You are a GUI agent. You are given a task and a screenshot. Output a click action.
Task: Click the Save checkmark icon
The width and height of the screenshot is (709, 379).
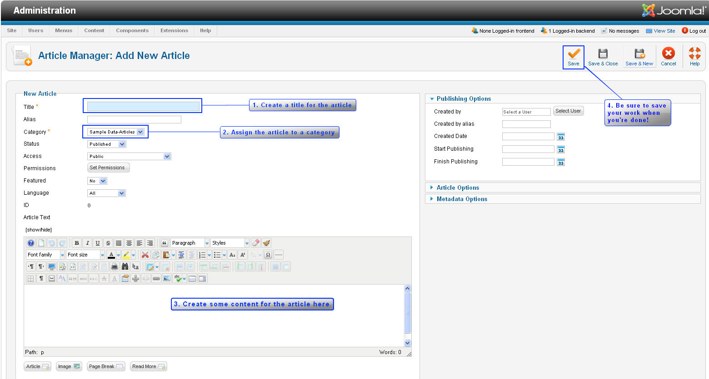tap(574, 54)
